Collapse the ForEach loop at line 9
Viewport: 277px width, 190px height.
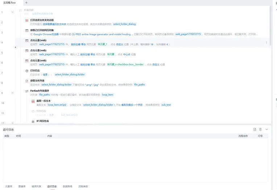[x=13, y=93]
